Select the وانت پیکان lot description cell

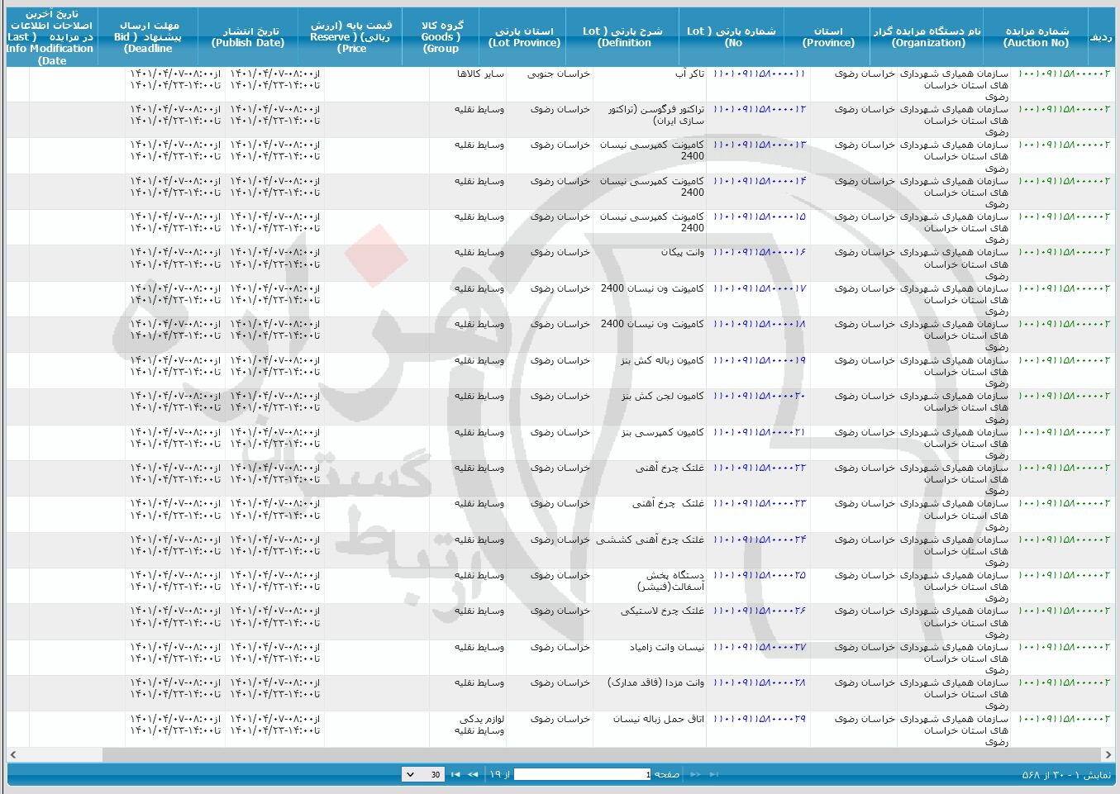pos(650,263)
